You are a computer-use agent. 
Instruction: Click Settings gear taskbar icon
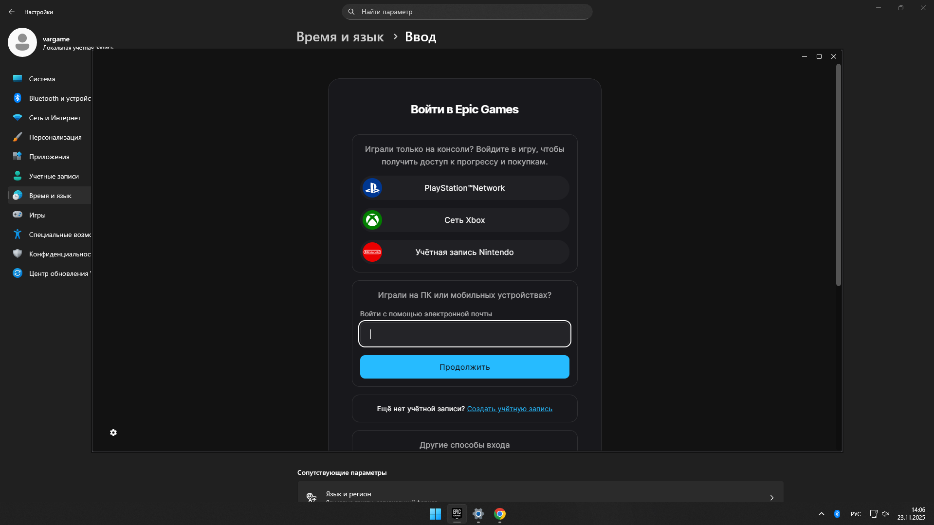pyautogui.click(x=478, y=514)
